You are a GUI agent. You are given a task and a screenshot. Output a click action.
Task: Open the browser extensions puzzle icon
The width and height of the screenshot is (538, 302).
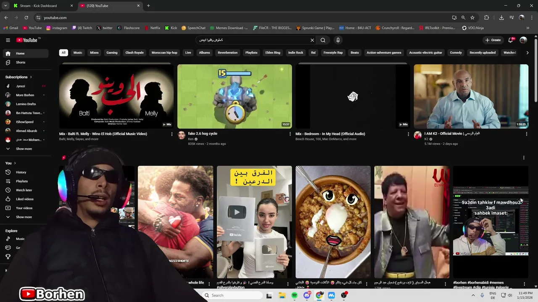[x=487, y=18]
